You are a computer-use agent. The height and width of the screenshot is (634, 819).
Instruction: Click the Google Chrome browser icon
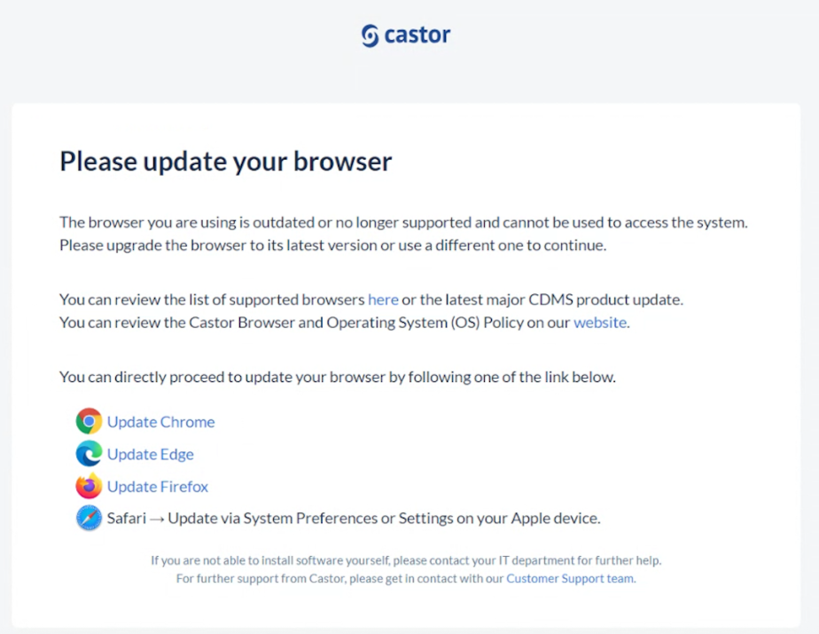[89, 421]
